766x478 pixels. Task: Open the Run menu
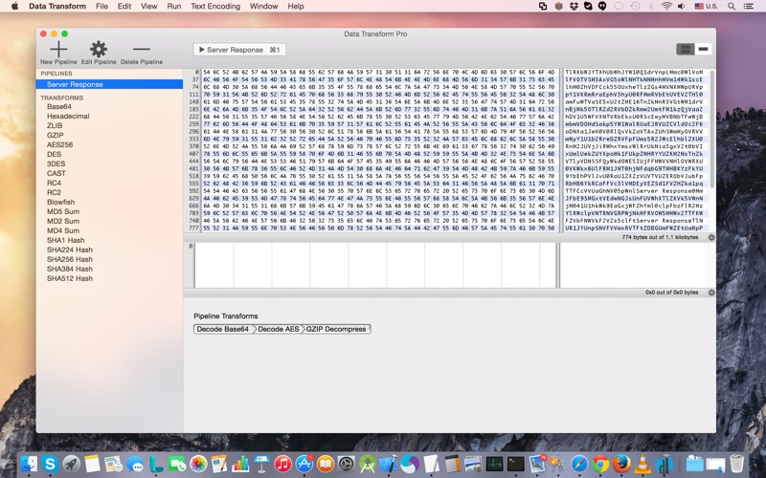coord(174,7)
